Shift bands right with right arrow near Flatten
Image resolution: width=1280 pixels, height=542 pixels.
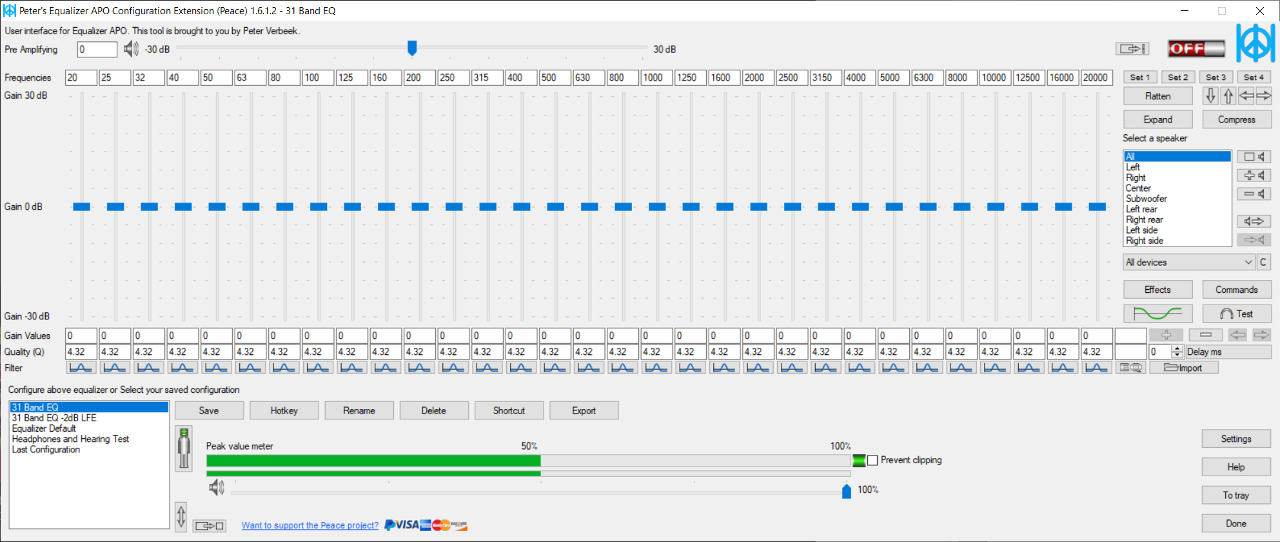coord(1263,96)
